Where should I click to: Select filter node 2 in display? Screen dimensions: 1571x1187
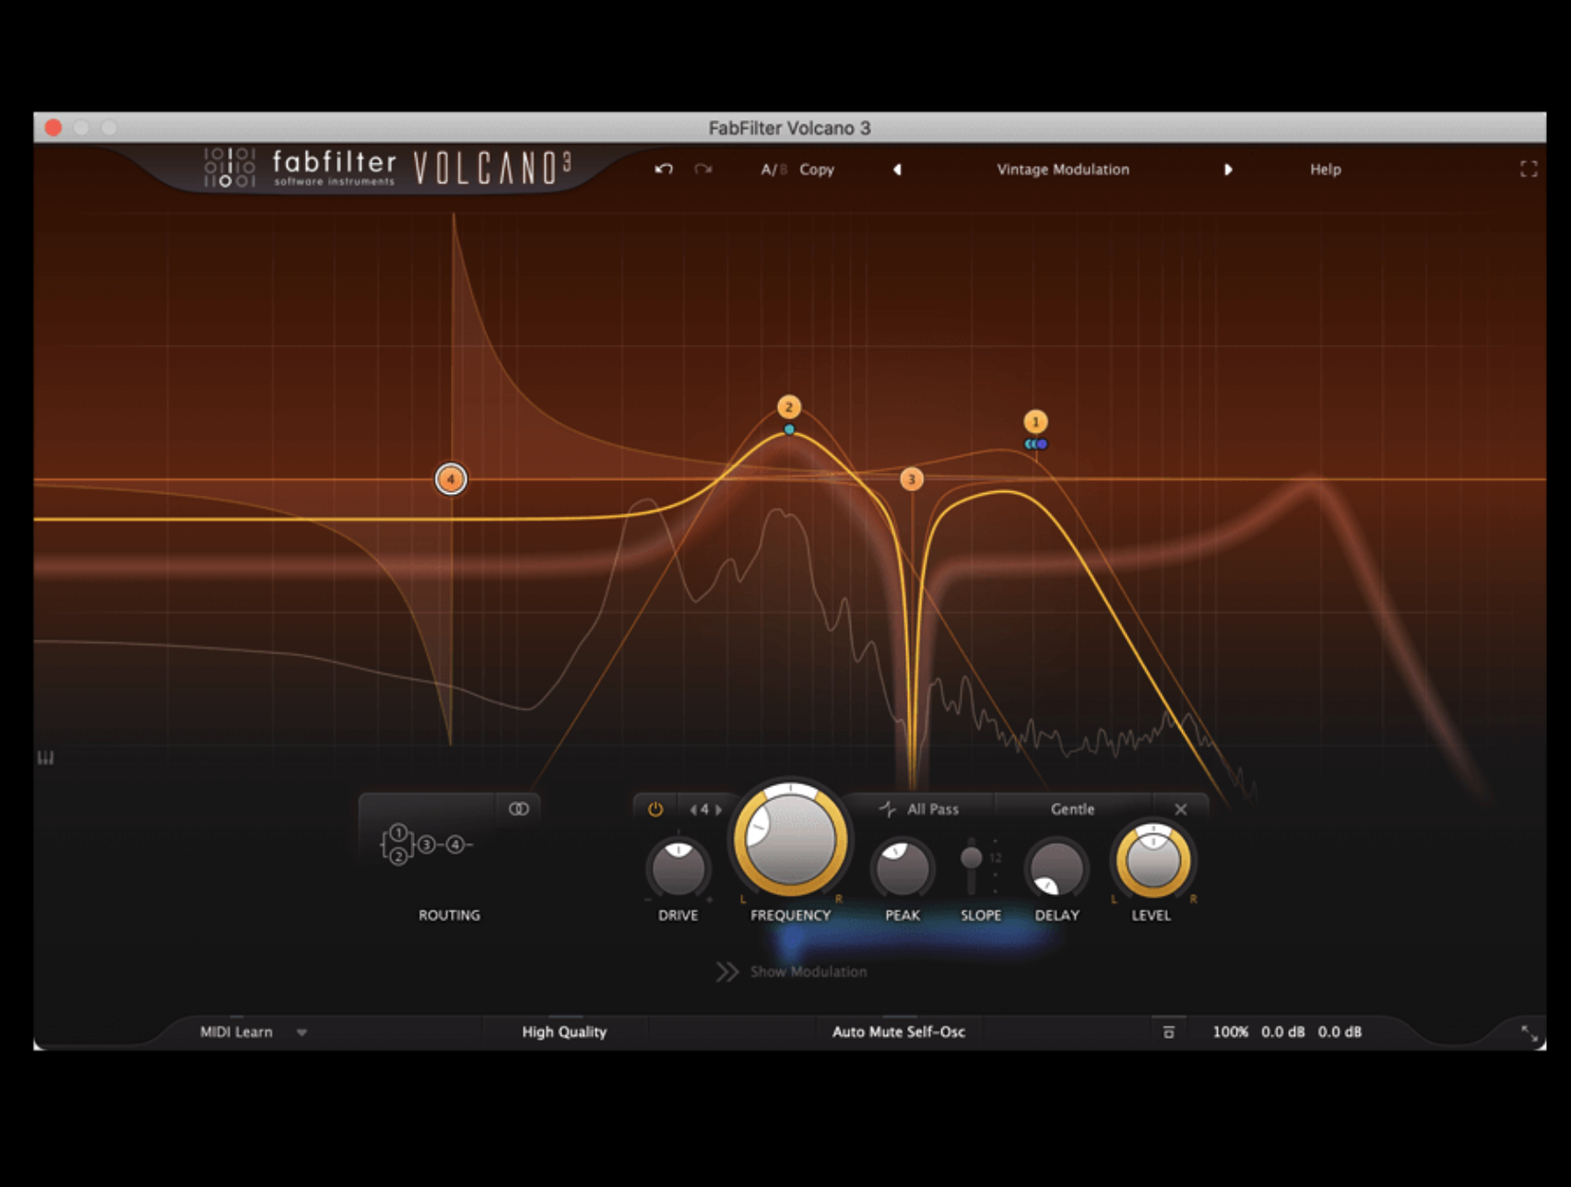[788, 406]
